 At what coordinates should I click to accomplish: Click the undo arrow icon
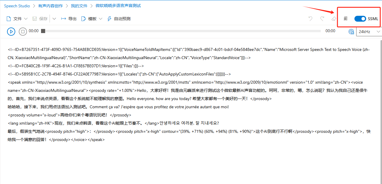310,19
